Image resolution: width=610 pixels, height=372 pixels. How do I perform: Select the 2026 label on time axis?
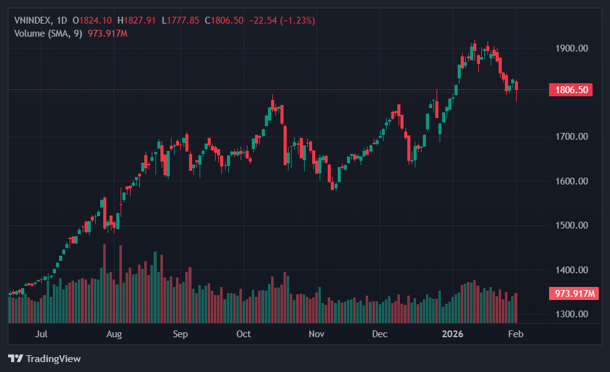[x=452, y=334]
